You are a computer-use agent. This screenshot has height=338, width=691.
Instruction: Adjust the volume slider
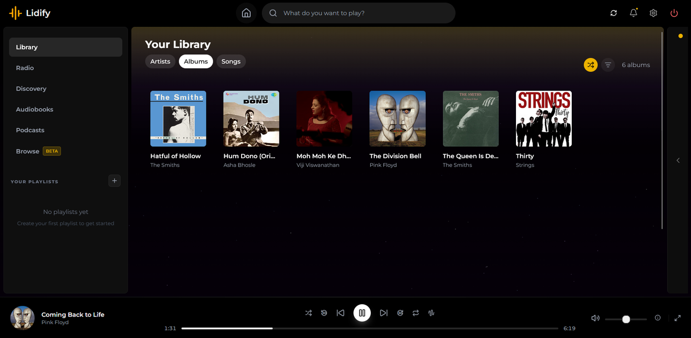click(x=626, y=319)
